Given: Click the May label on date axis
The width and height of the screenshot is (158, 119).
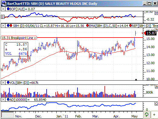Looking at the screenshot, I should (134, 116).
